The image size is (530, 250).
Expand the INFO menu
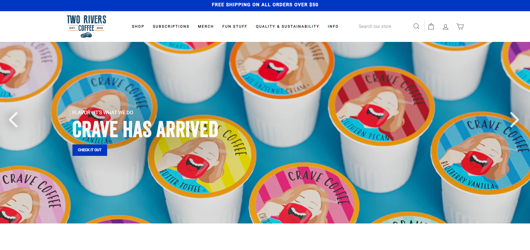tap(333, 27)
